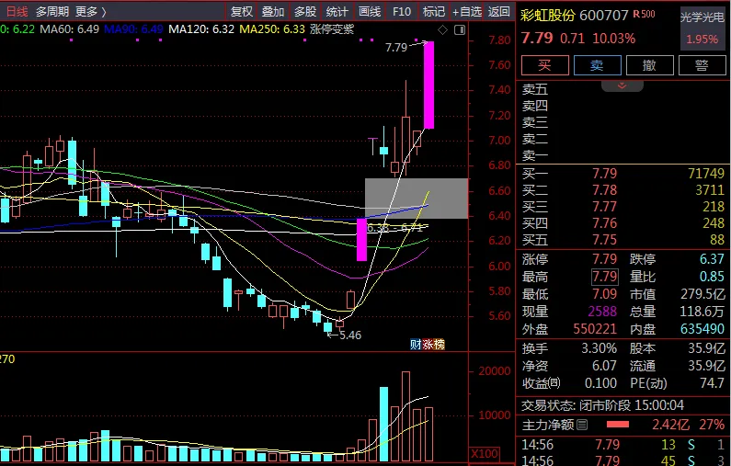The image size is (731, 466).
Task: Click the blue 卖 sell button
Action: 597,64
